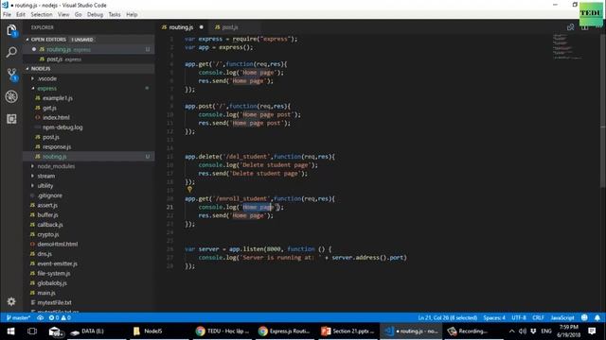Image resolution: width=606 pixels, height=340 pixels.
Task: Open the Selection menu
Action: point(42,15)
